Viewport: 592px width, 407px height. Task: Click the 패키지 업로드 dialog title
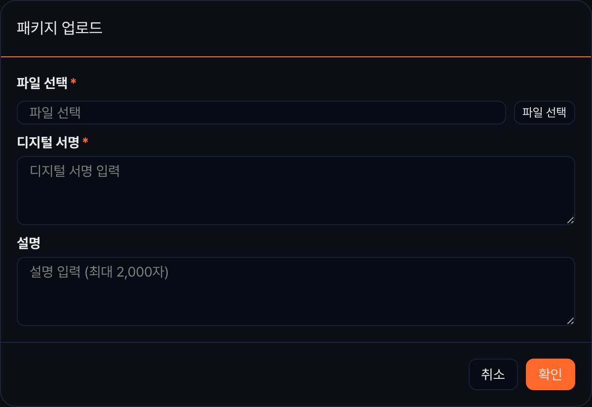point(60,28)
